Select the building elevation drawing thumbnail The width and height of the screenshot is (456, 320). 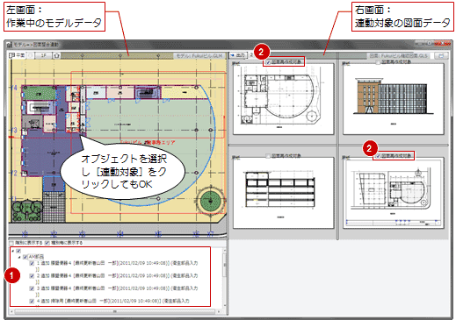tap(394, 99)
